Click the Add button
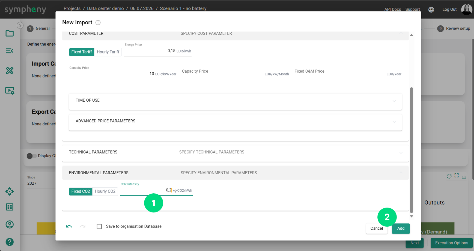 pos(401,228)
